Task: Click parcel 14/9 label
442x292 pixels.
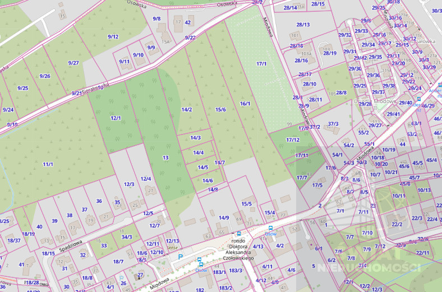Action: click(x=224, y=217)
